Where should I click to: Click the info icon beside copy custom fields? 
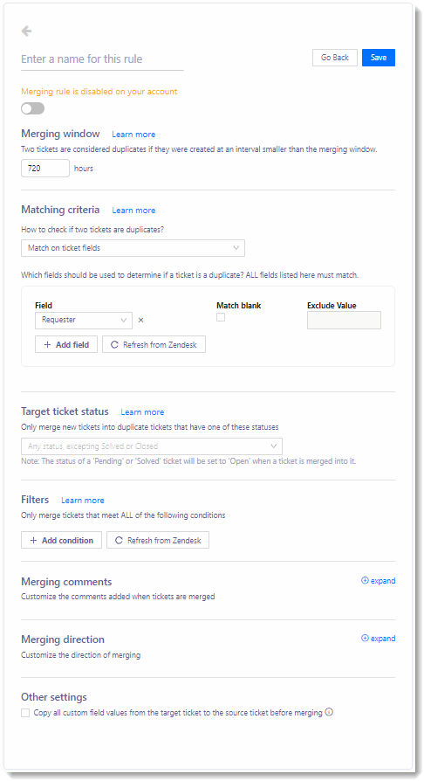329,712
